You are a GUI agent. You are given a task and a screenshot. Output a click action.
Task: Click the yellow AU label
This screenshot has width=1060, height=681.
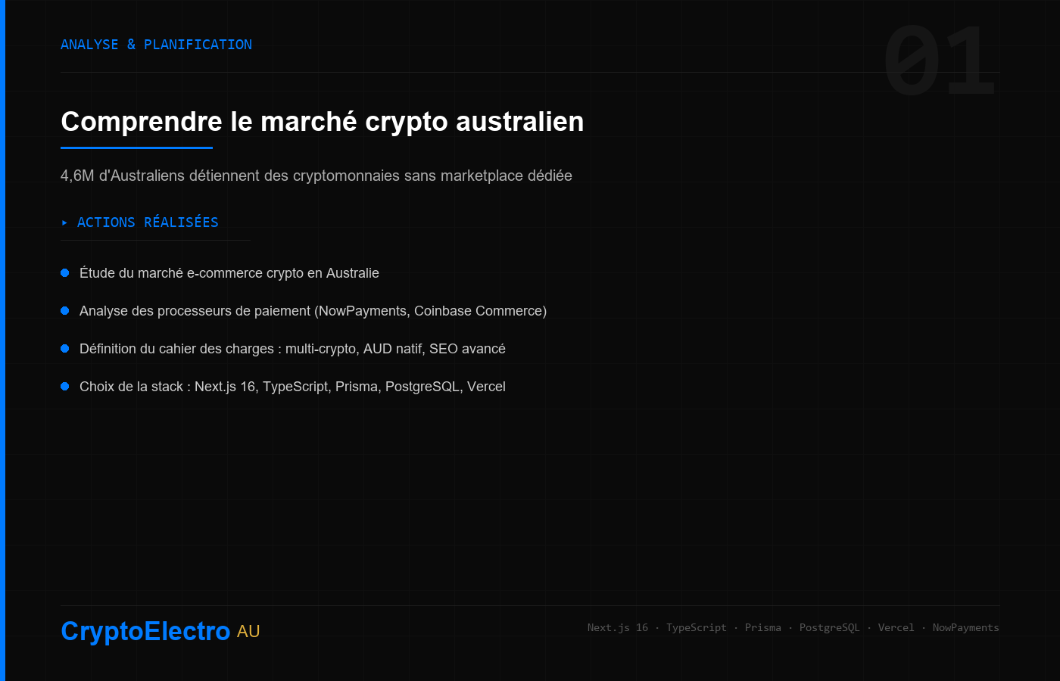point(248,632)
